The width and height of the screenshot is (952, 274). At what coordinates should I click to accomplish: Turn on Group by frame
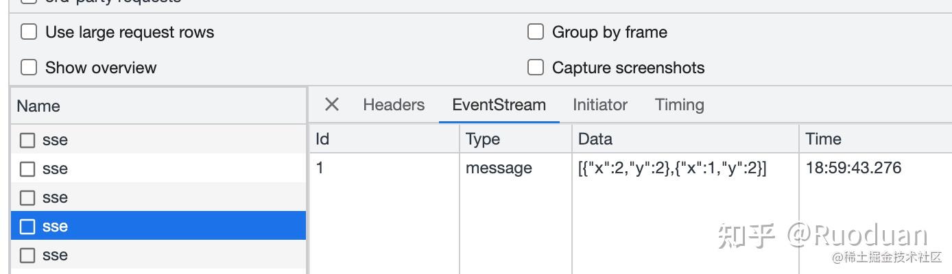(536, 32)
